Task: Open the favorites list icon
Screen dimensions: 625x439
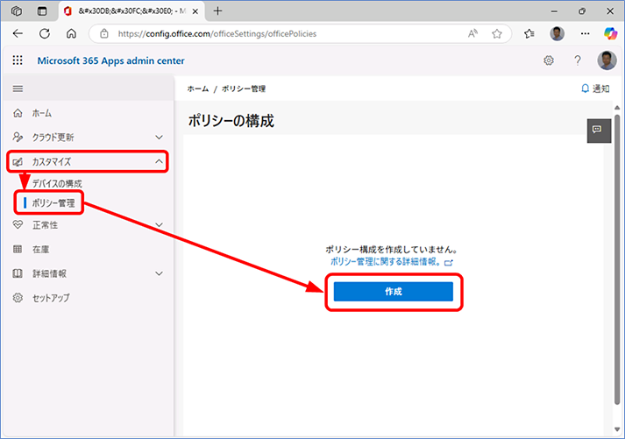Action: point(529,34)
